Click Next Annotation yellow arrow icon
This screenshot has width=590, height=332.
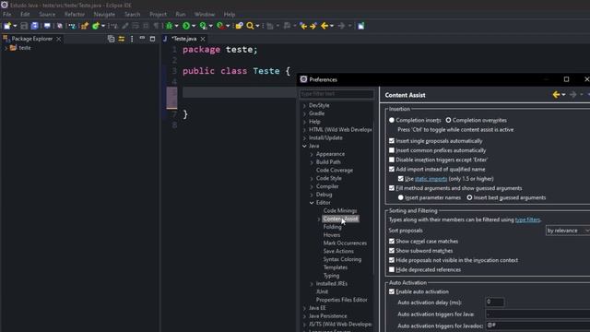(x=313, y=26)
